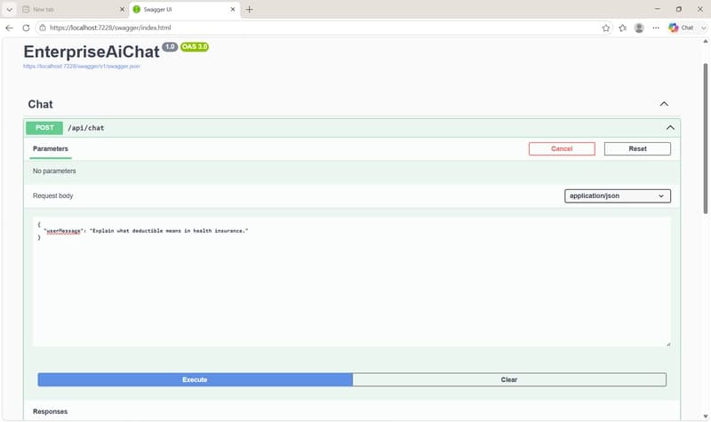This screenshot has height=422, width=711.
Task: Click the page vertical scrollbar thumb
Action: click(x=705, y=139)
